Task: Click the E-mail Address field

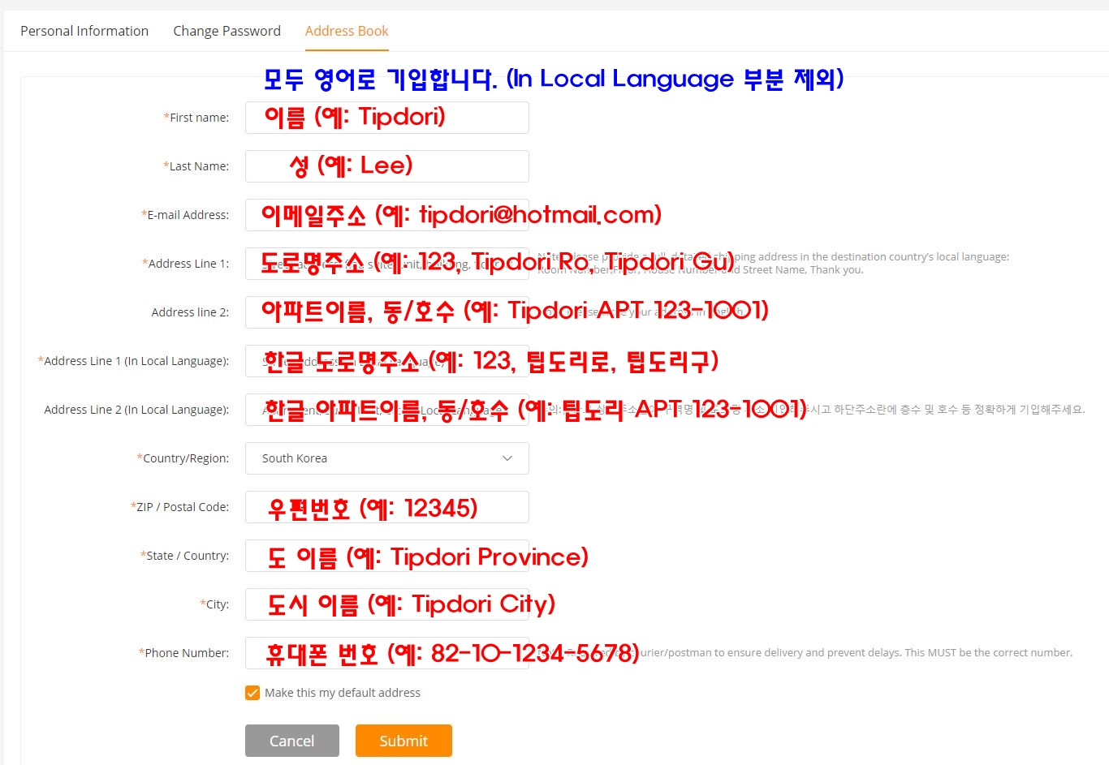Action: tap(386, 215)
